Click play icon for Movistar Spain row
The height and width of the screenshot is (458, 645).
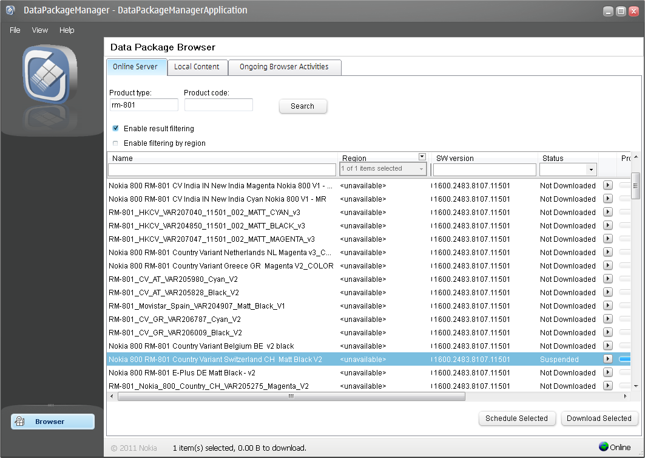click(607, 306)
